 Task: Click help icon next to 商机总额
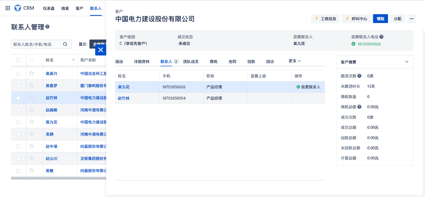coord(359,107)
